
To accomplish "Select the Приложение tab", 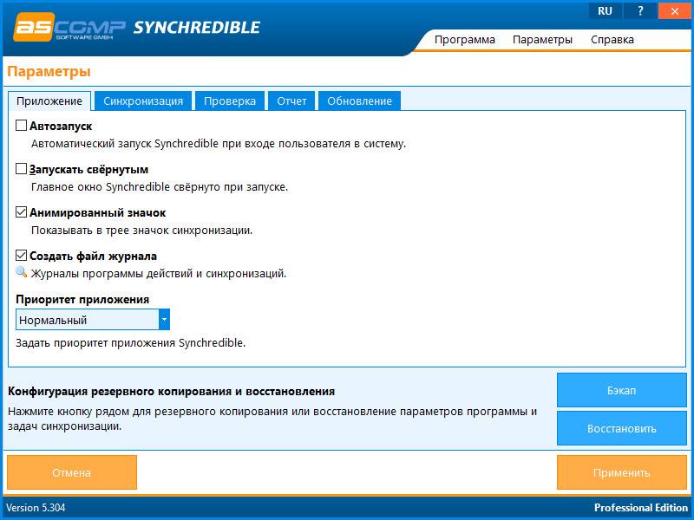I will coord(49,101).
